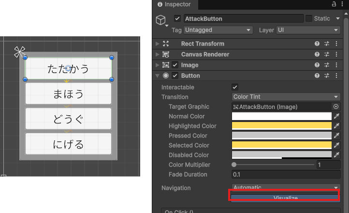
Task: Pick Normal Color with eyedropper
Action: pos(336,116)
